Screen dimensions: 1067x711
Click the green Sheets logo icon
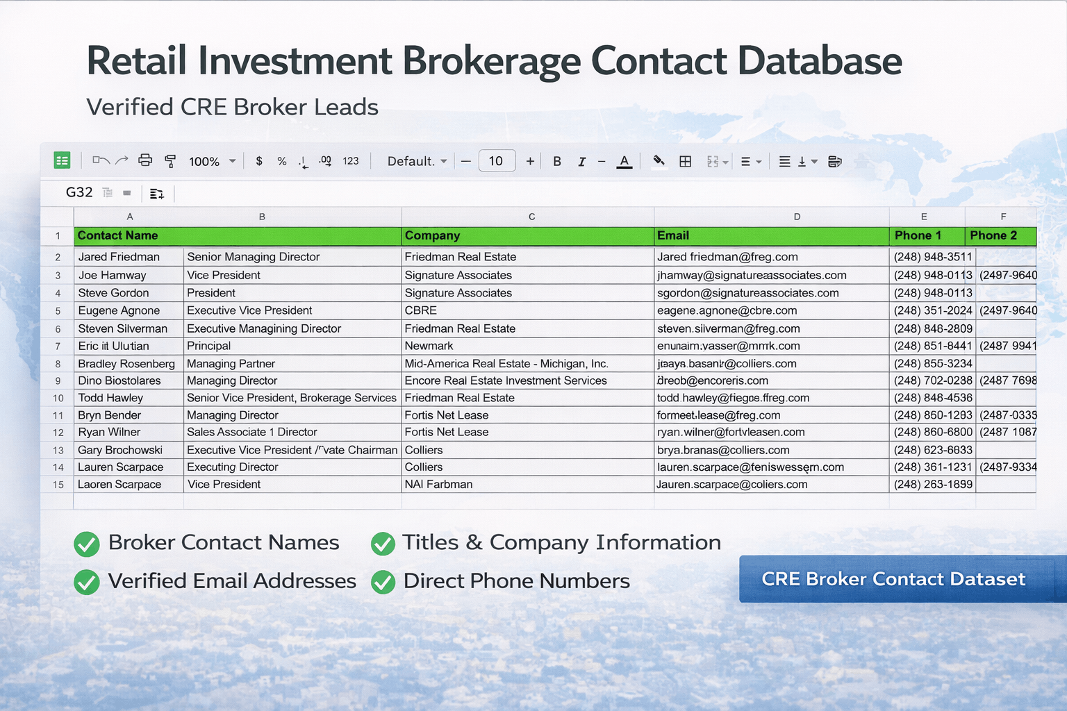[62, 160]
